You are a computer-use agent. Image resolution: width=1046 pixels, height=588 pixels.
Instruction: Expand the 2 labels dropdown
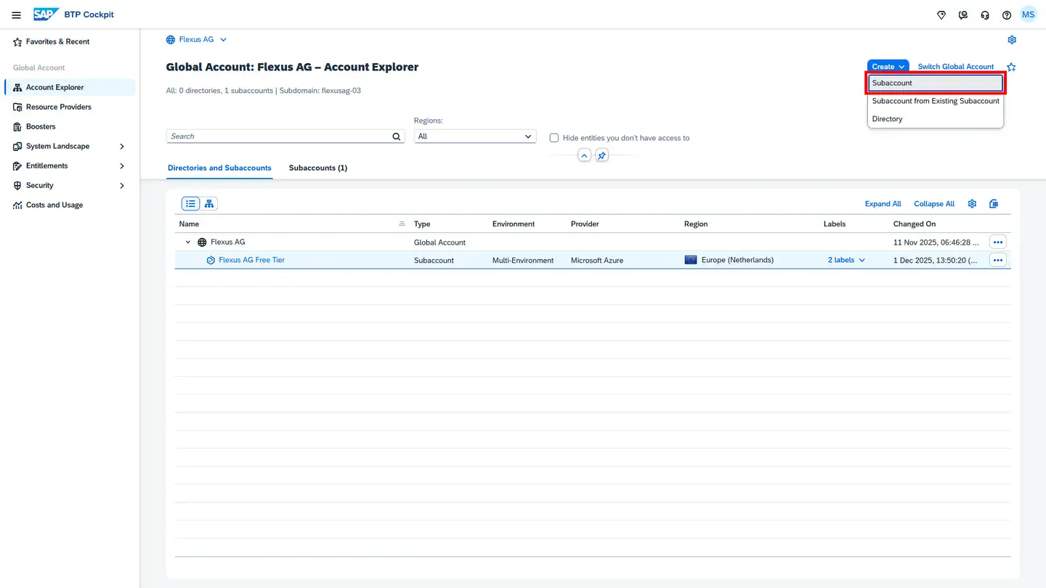click(x=846, y=260)
